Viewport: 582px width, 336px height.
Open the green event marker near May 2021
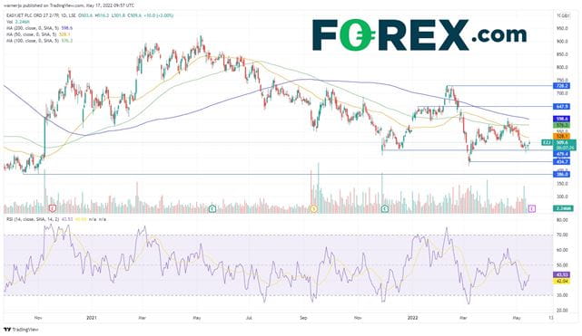pyautogui.click(x=212, y=208)
